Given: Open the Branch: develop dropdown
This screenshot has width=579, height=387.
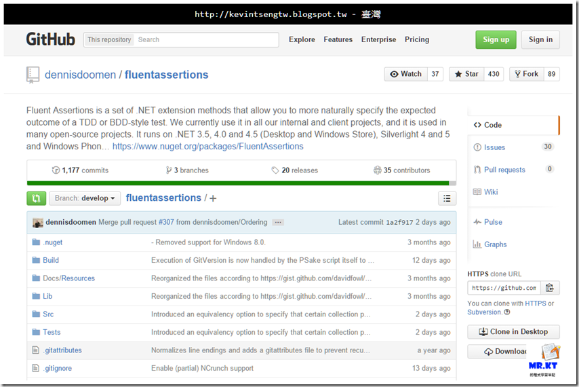Looking at the screenshot, I should point(85,198).
